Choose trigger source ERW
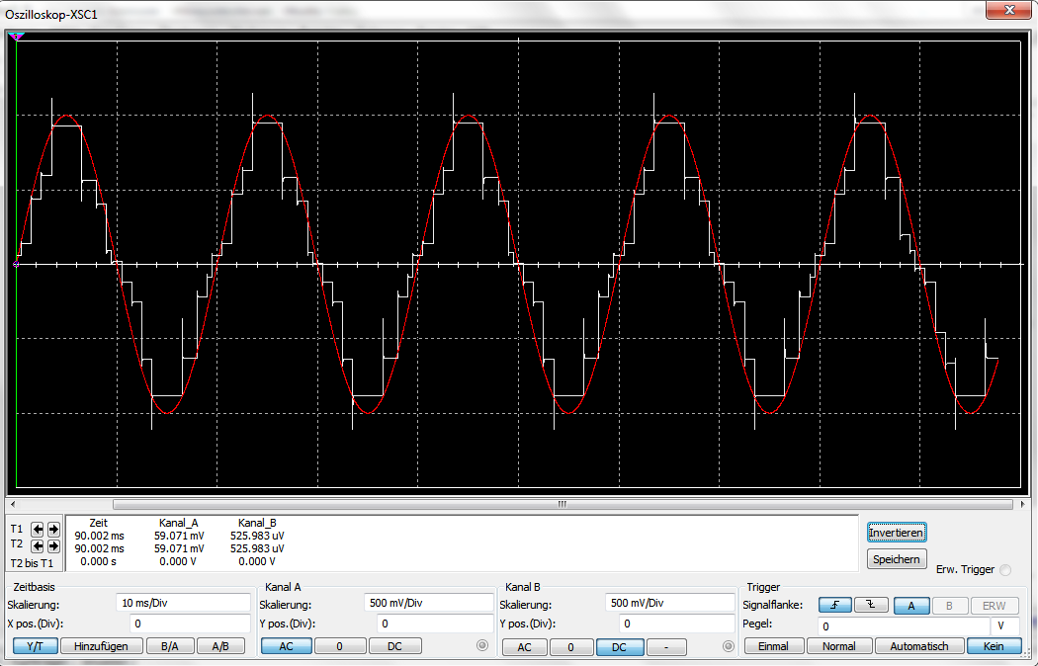Screen dimensions: 1038x666 click(995, 606)
